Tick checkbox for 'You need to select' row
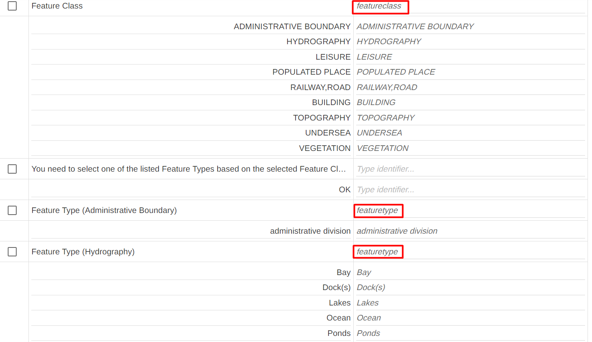The image size is (592, 342). pyautogui.click(x=12, y=169)
